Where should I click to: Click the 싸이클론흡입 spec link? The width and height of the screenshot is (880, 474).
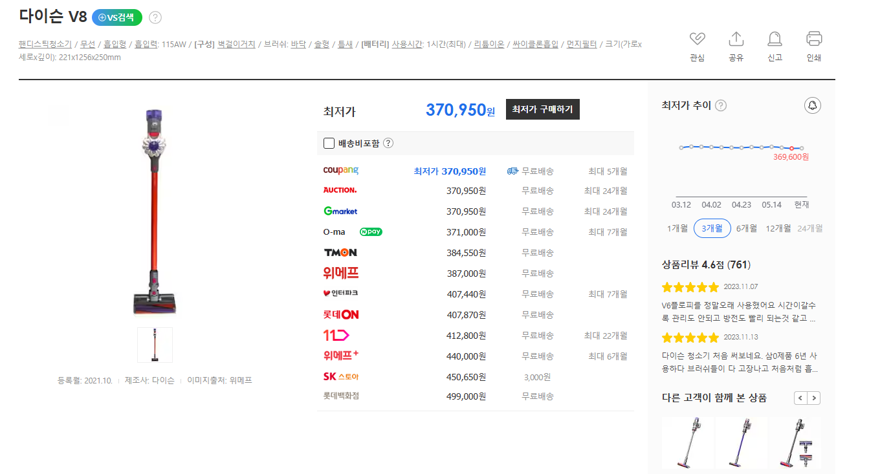click(x=535, y=45)
